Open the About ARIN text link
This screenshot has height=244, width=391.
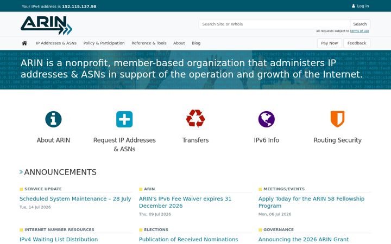[x=53, y=140]
